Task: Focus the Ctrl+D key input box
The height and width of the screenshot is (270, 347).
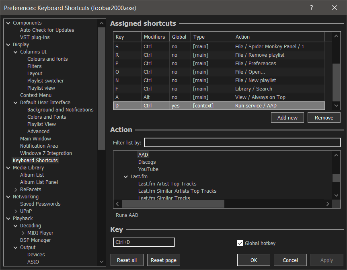Action: pos(144,242)
